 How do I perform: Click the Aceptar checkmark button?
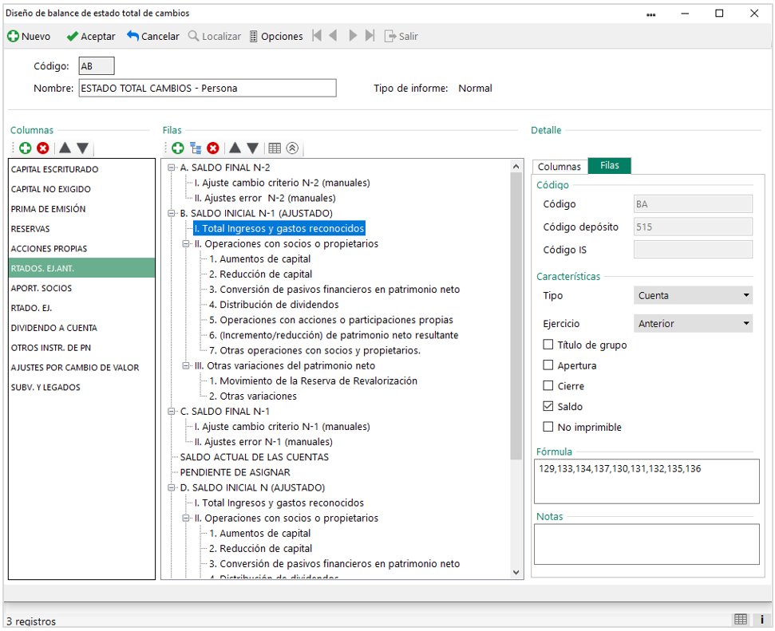[90, 36]
